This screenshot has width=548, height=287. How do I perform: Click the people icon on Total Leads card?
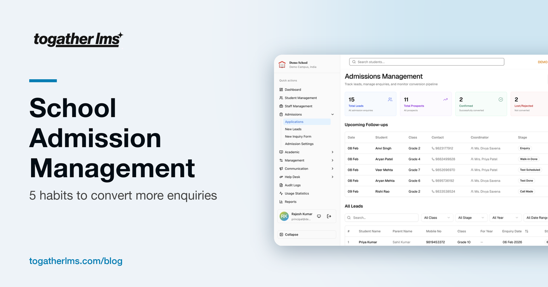tap(390, 99)
